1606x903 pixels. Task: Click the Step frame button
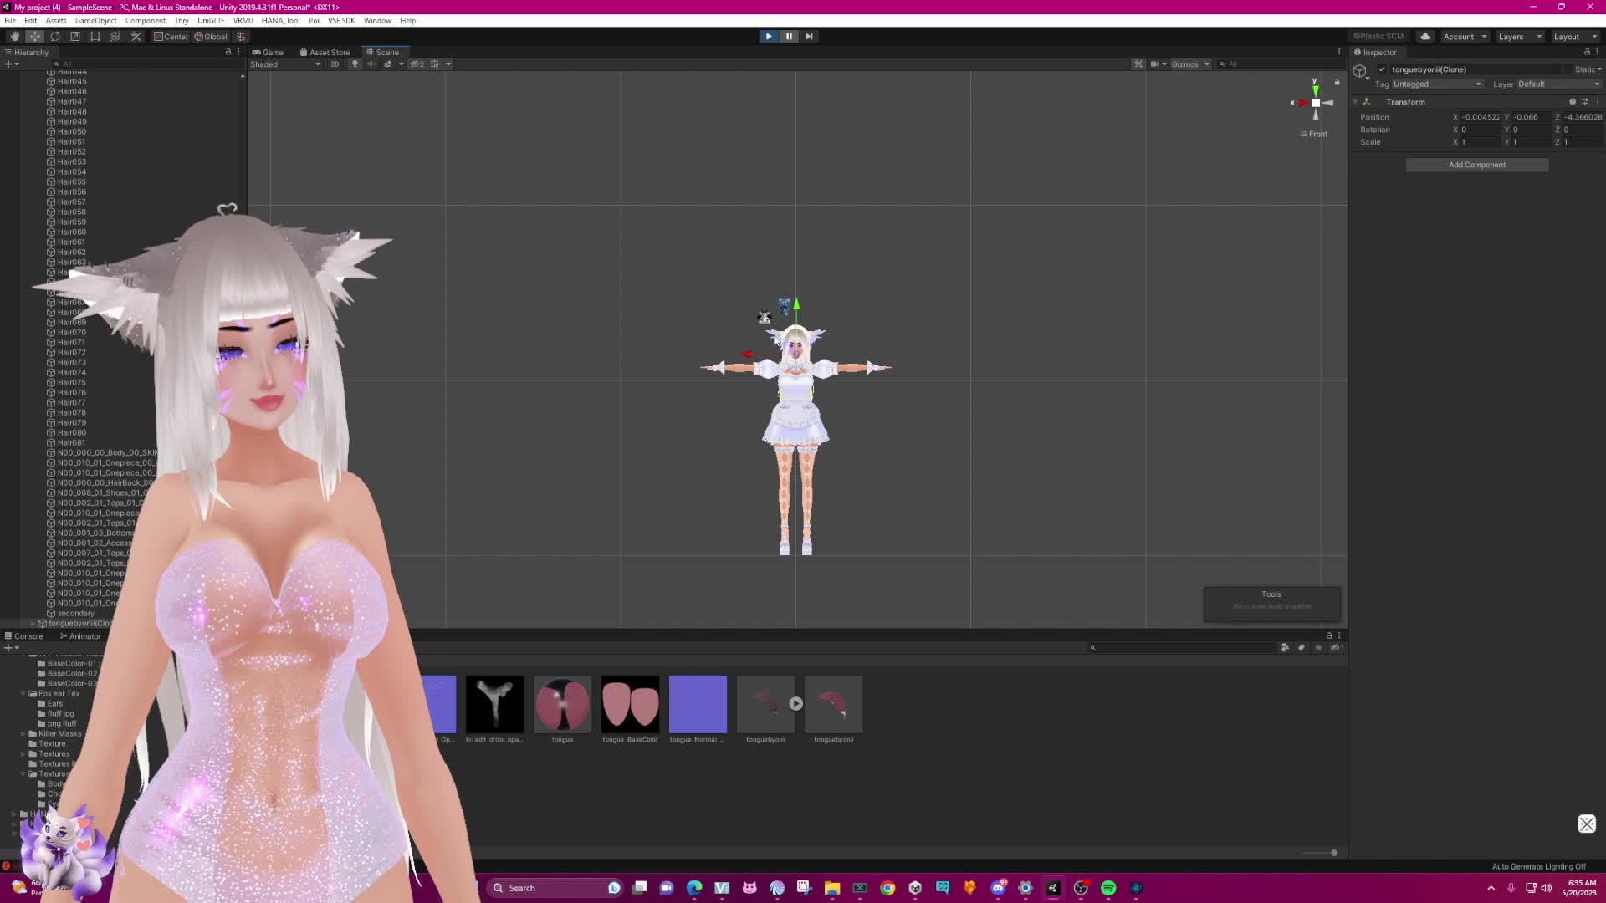[x=809, y=37]
